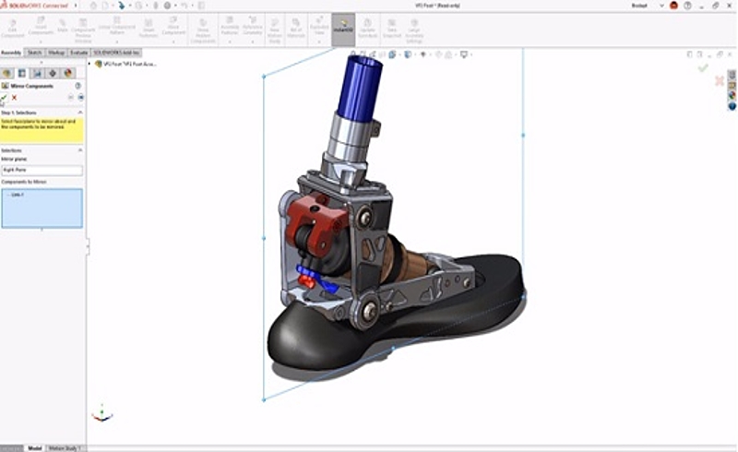
Task: Click the Home icon in quick access toolbar
Action: pyautogui.click(x=93, y=6)
